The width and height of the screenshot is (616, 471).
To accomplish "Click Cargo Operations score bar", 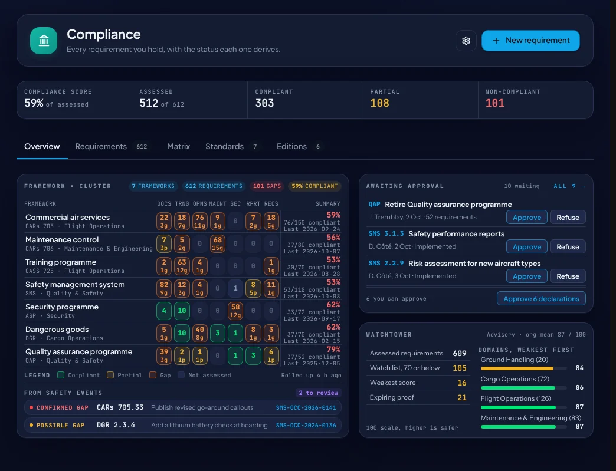I will pos(523,388).
